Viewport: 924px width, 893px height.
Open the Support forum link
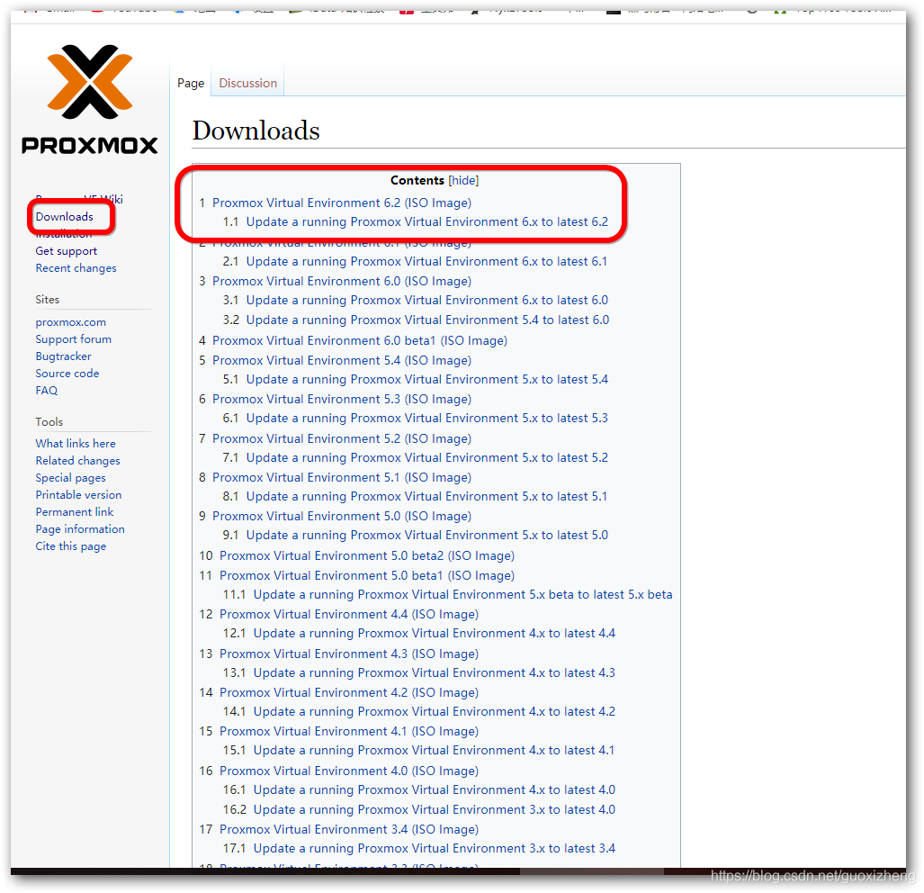tap(73, 338)
